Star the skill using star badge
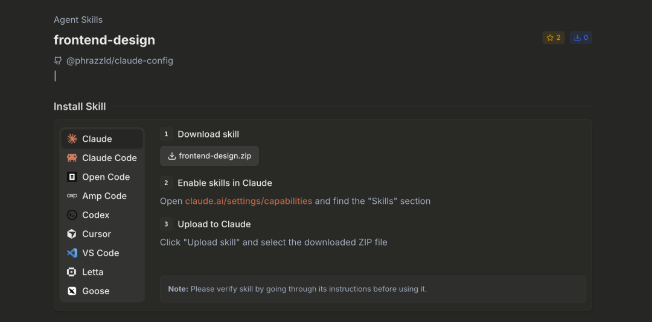This screenshot has width=652, height=322. pos(553,37)
